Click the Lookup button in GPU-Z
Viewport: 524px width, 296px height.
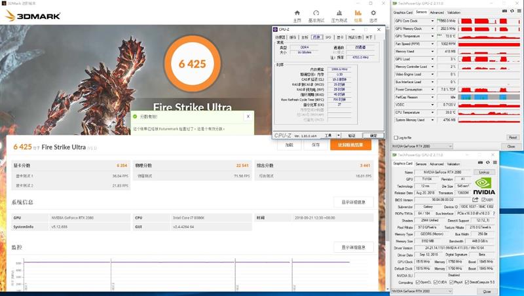(x=484, y=172)
